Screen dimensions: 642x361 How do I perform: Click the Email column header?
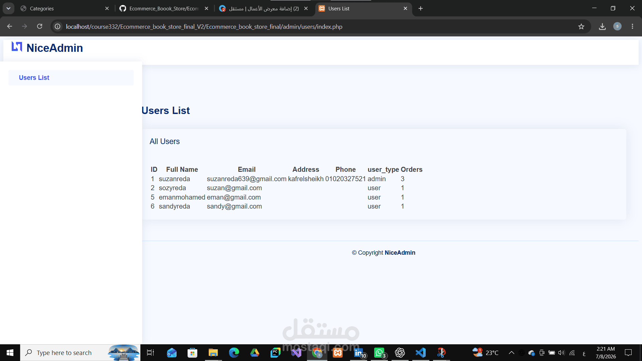[246, 169]
